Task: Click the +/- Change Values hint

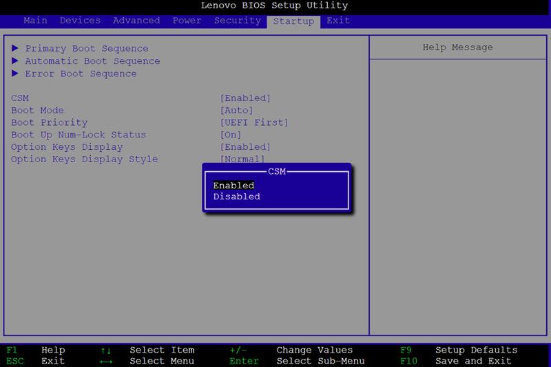Action: (x=291, y=350)
